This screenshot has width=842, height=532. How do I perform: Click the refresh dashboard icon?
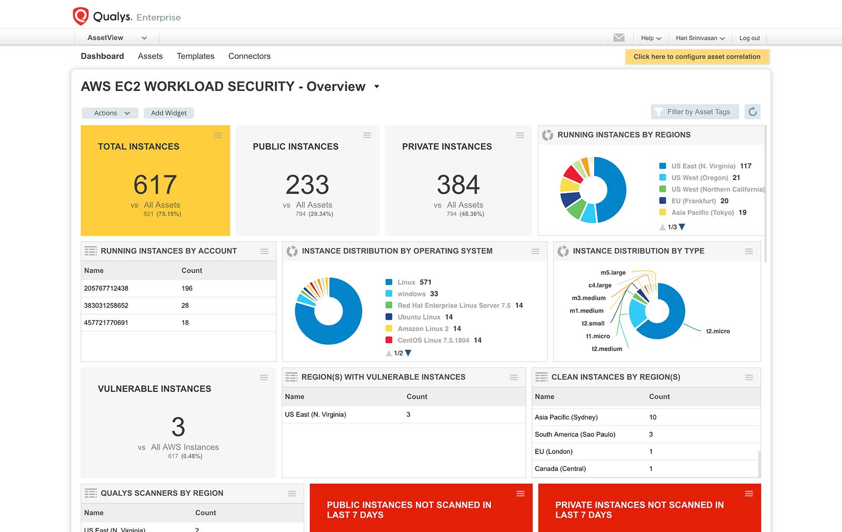pyautogui.click(x=752, y=112)
